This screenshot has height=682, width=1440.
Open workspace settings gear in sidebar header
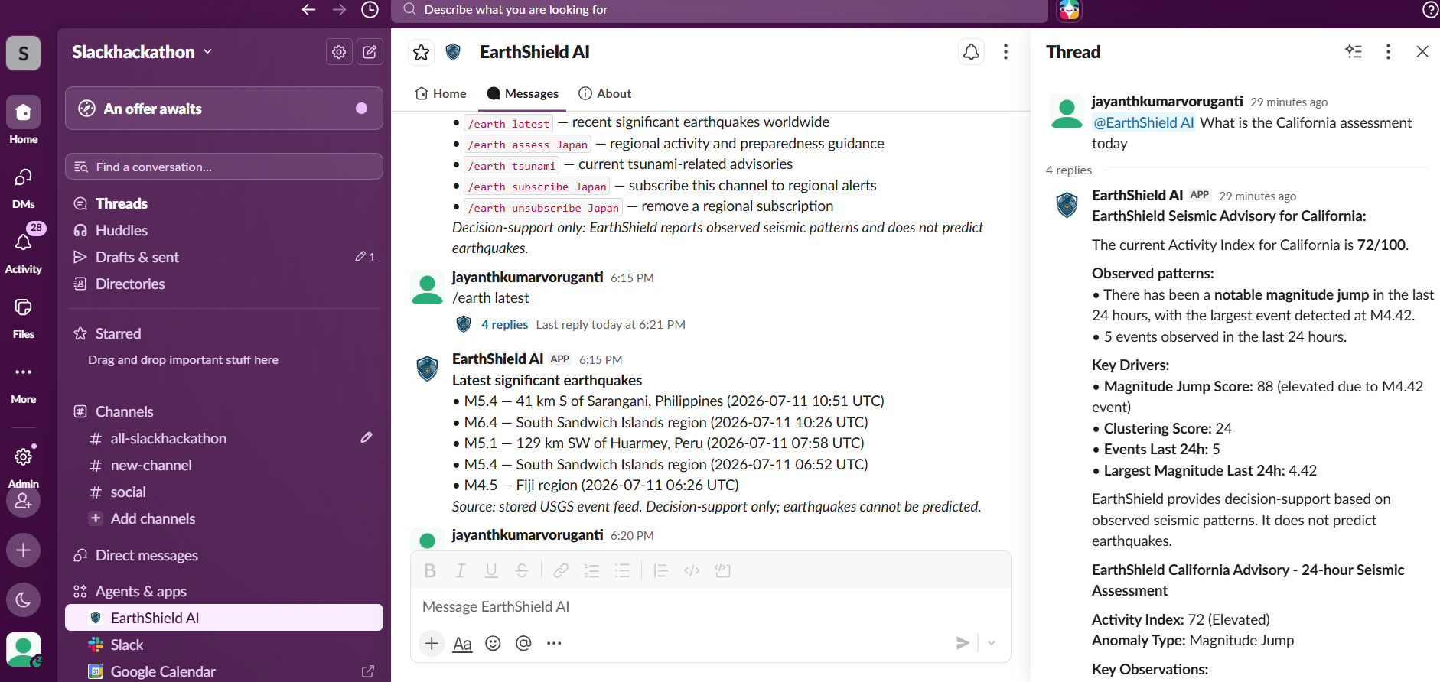(x=339, y=52)
